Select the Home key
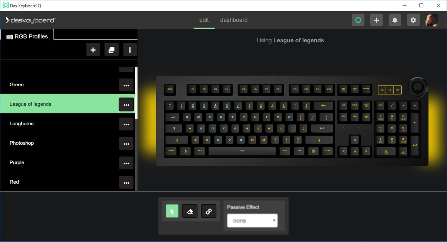The height and width of the screenshot is (242, 447). tap(355, 106)
